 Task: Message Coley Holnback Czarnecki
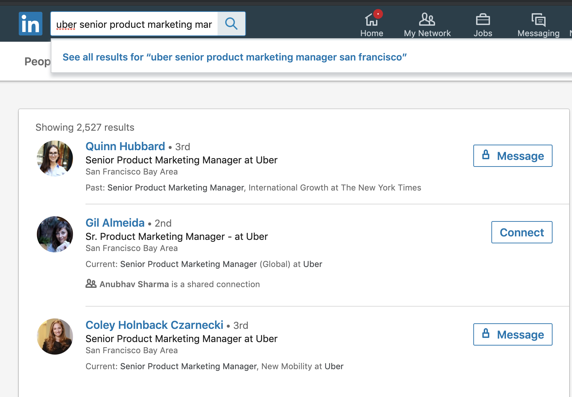coord(513,334)
